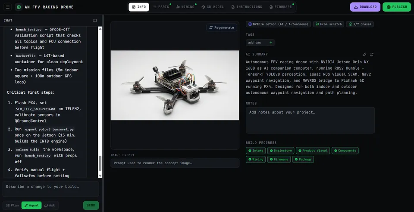The width and height of the screenshot is (414, 212).
Task: Edit the AI summary with pencil icon
Action: [365, 54]
